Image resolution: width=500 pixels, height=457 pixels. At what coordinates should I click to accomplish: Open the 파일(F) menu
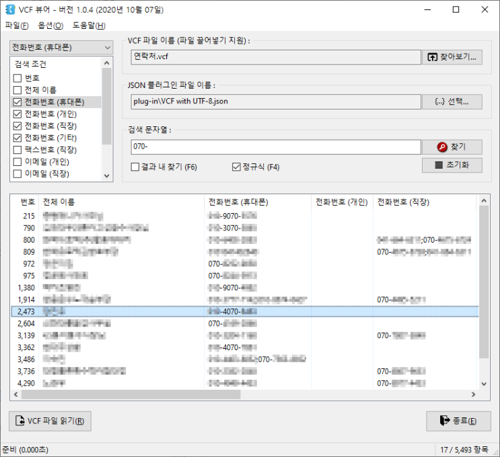[17, 26]
